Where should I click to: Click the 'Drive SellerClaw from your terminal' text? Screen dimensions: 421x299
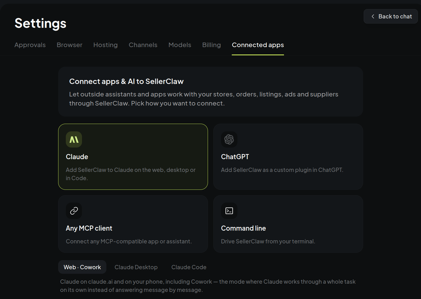268,241
